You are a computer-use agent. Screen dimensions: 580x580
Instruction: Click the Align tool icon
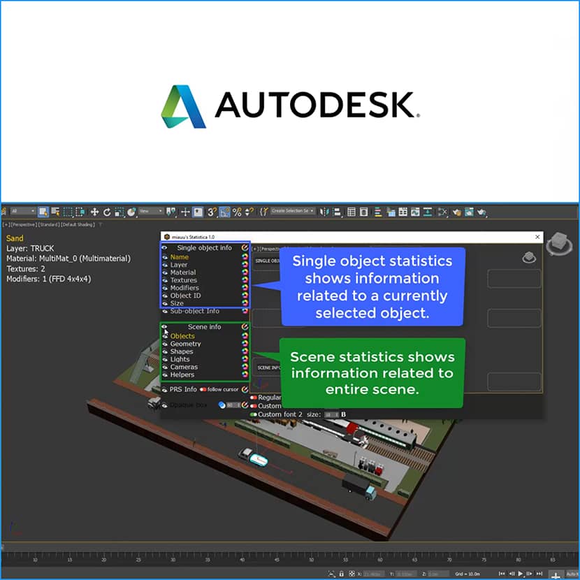coord(337,212)
